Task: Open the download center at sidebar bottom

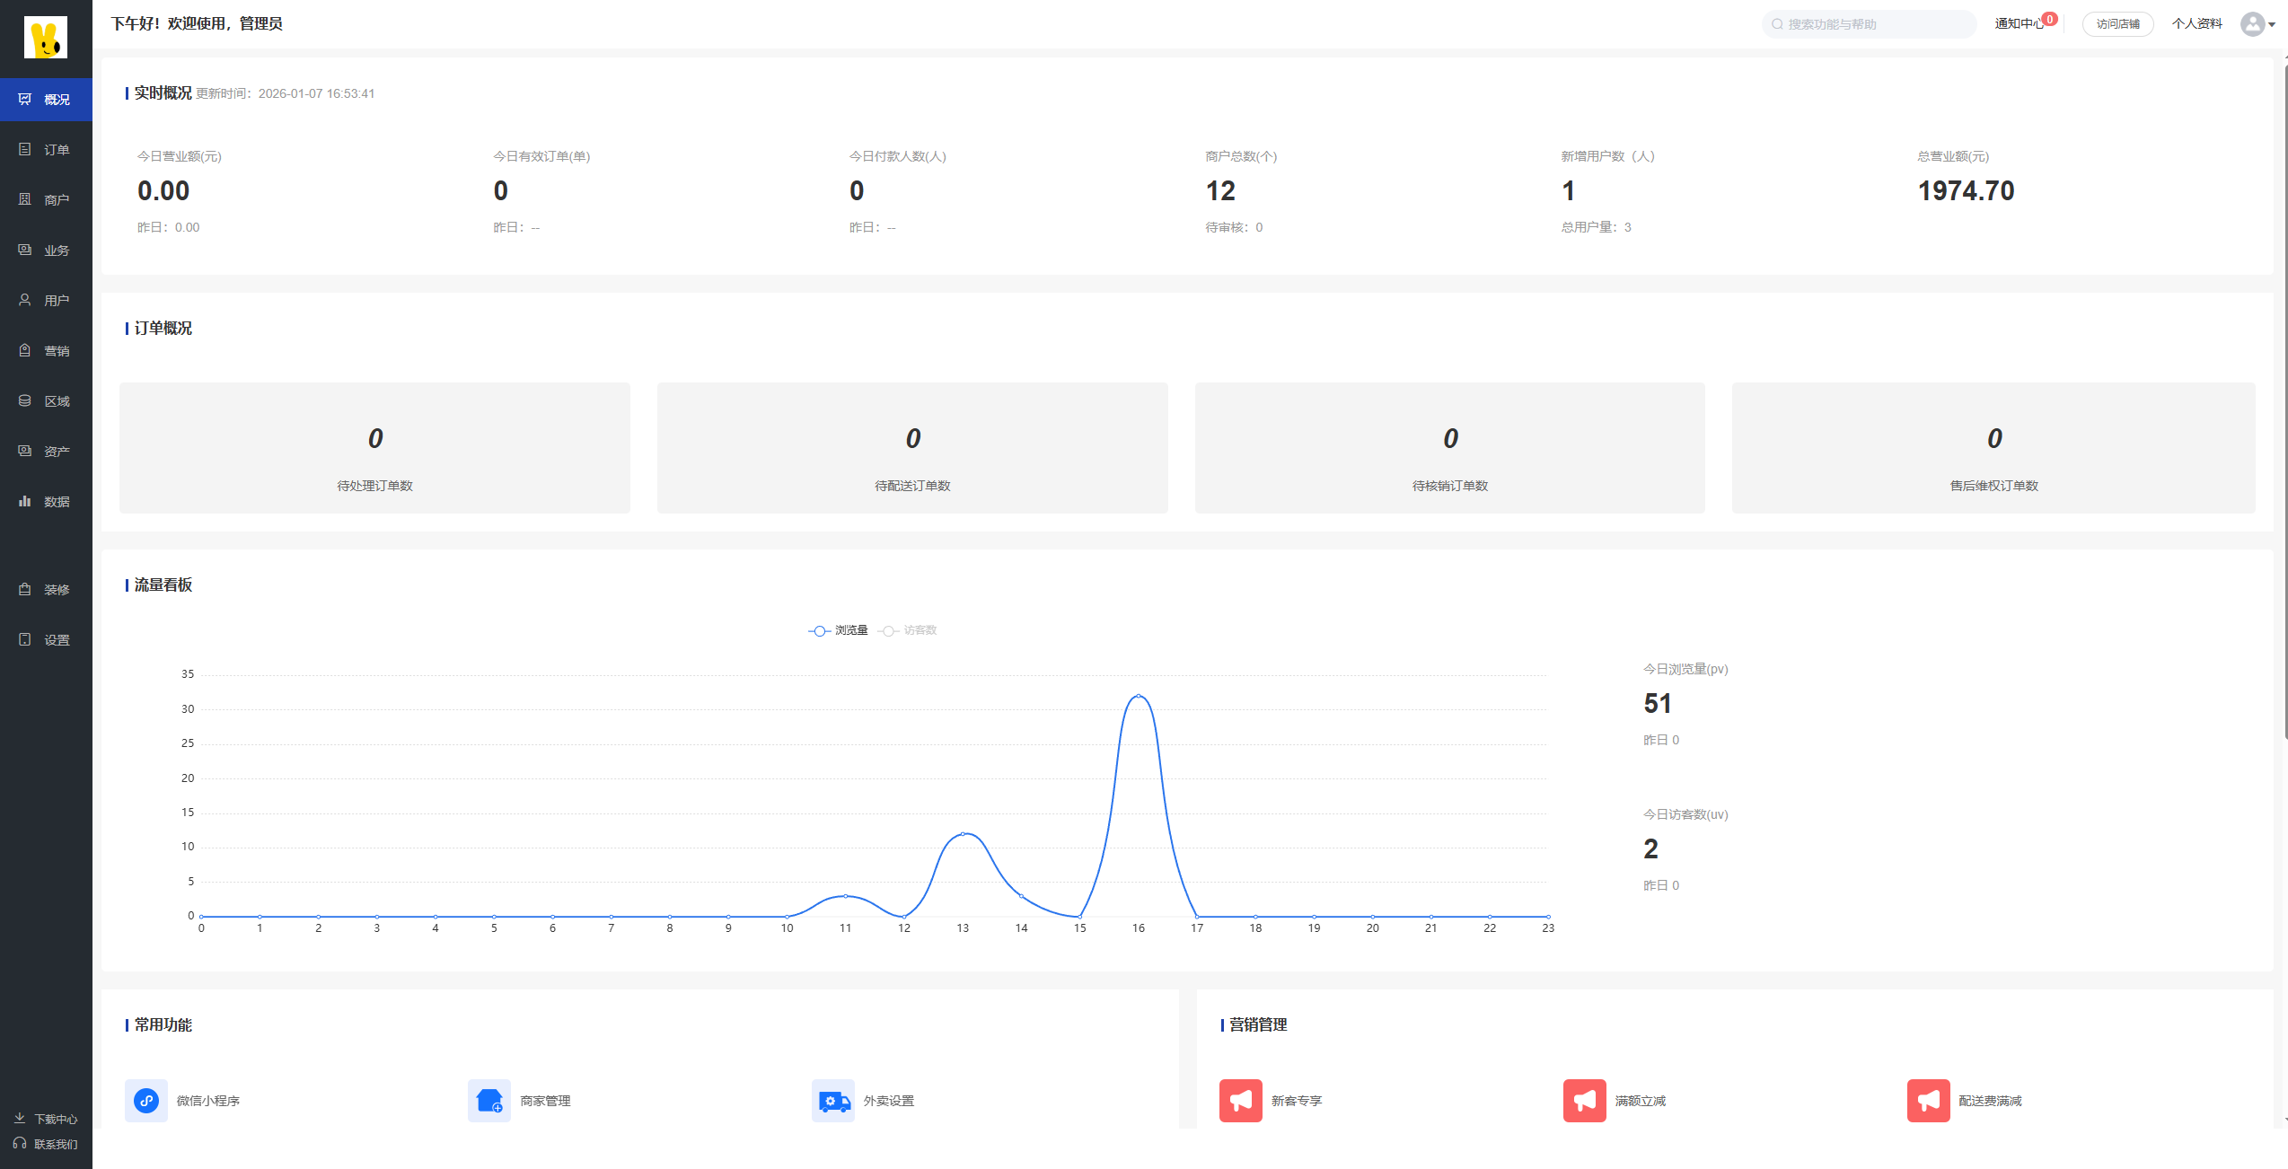Action: click(x=46, y=1119)
